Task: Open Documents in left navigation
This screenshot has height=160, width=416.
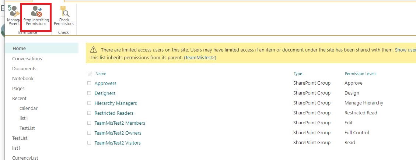Action: [x=24, y=69]
